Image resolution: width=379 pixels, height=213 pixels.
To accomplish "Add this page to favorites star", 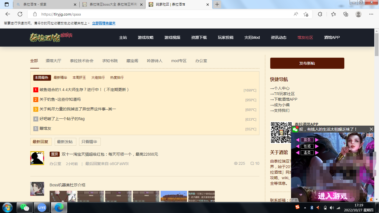I will pos(306,14).
